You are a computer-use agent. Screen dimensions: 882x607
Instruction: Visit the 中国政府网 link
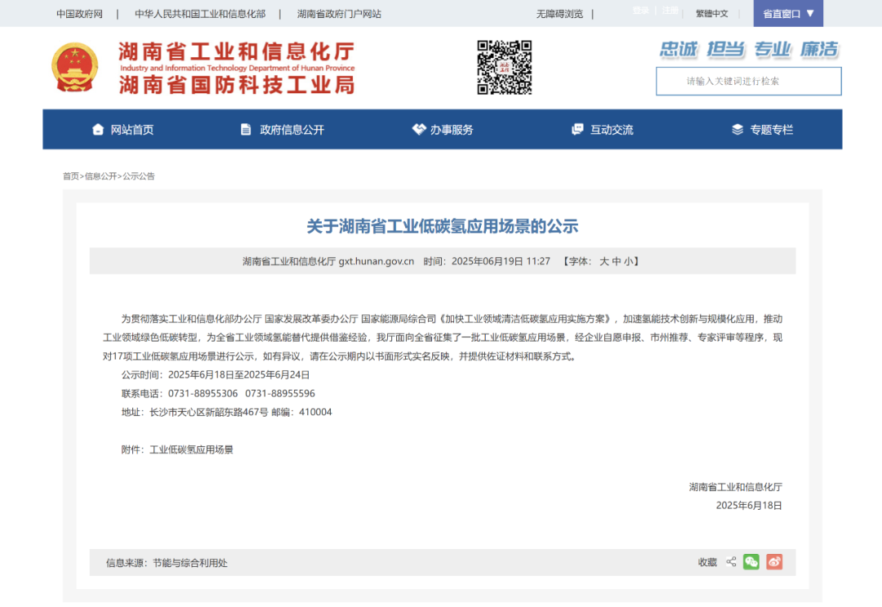point(78,13)
